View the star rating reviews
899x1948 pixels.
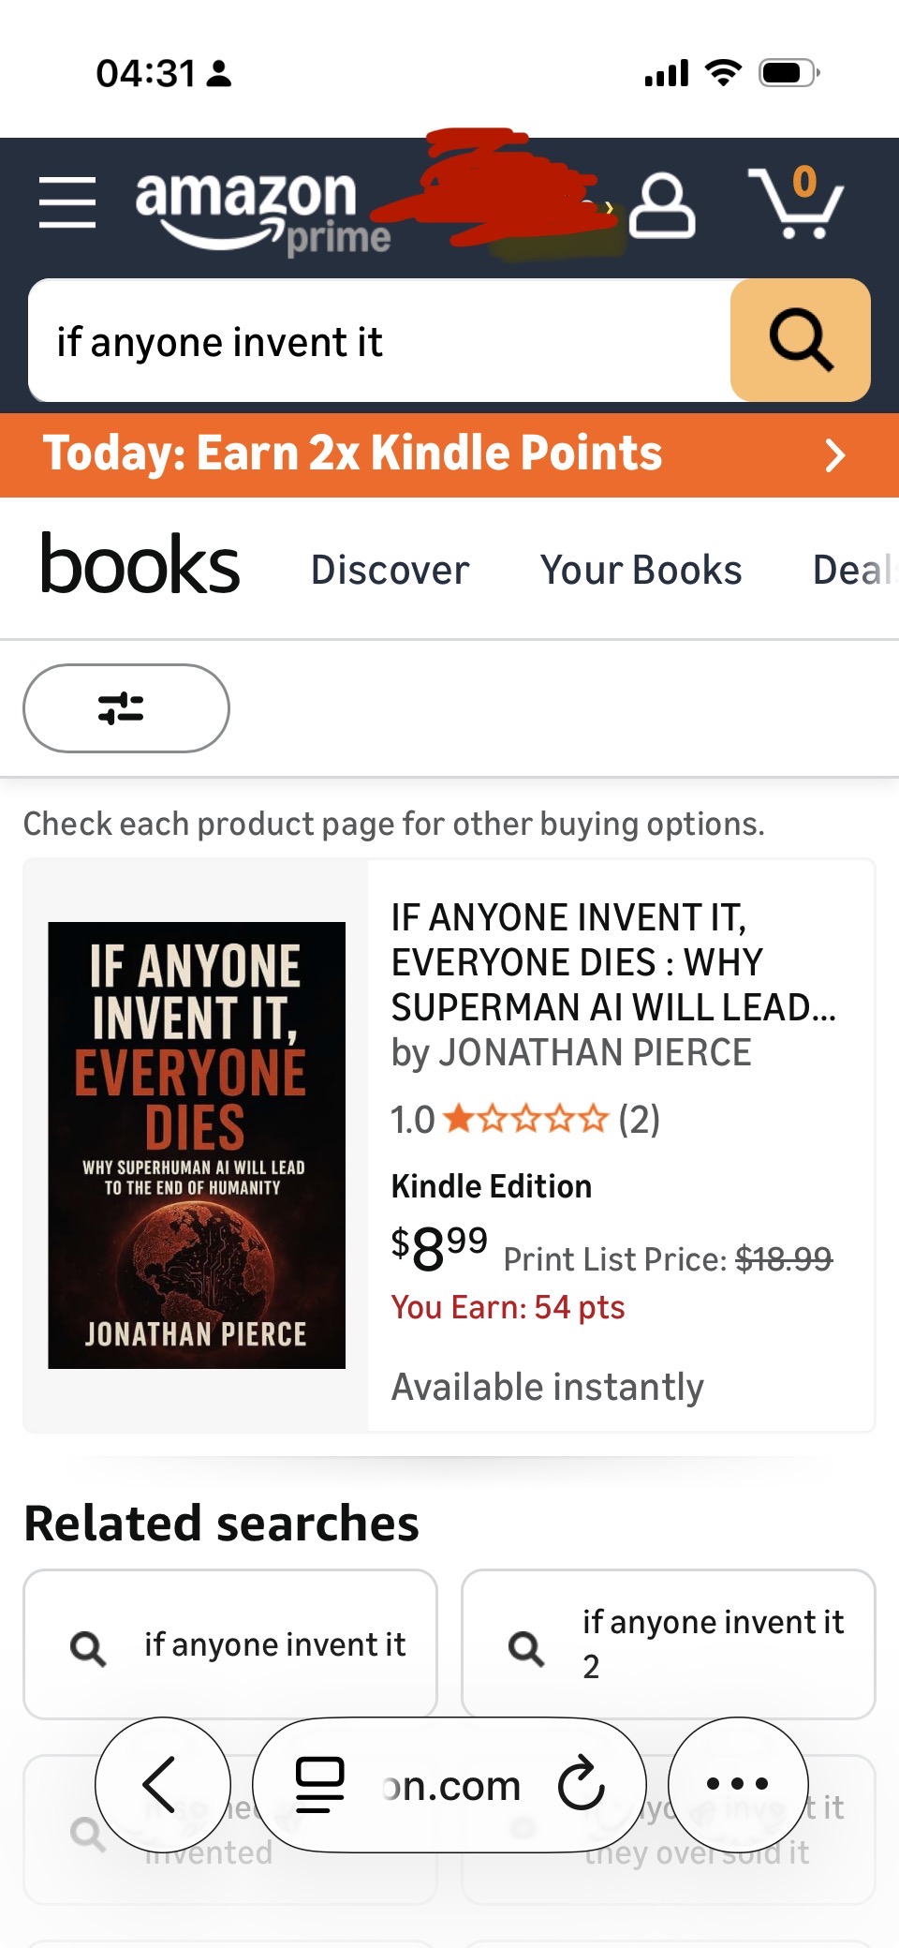coord(525,1119)
